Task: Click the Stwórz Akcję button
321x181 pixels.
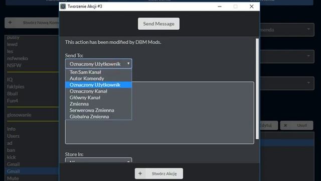Action: pyautogui.click(x=159, y=173)
